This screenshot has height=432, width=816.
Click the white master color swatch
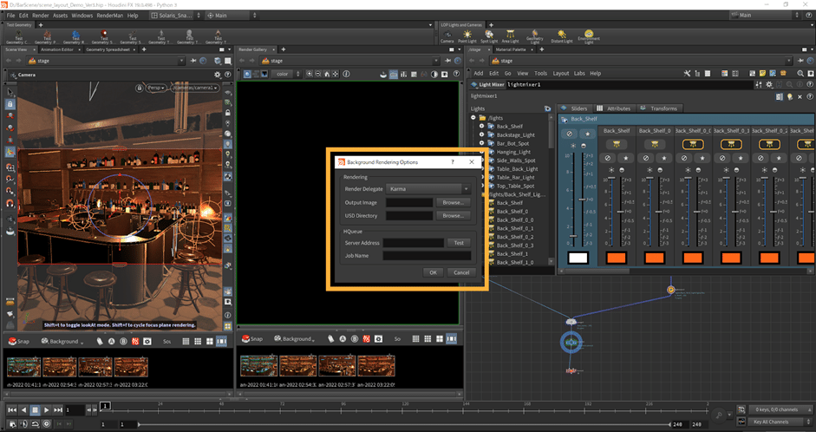click(578, 258)
